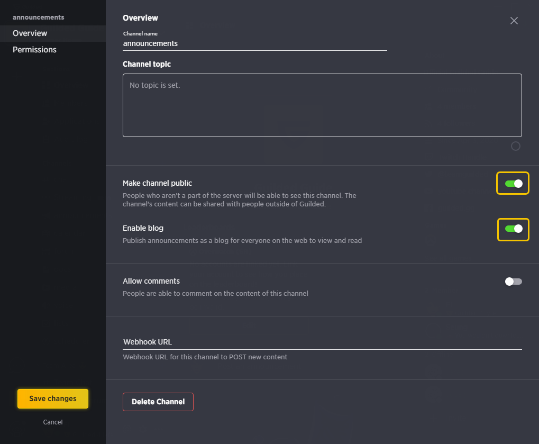This screenshot has height=444, width=539.
Task: Turn off the Enable blog switch
Action: [x=514, y=229]
